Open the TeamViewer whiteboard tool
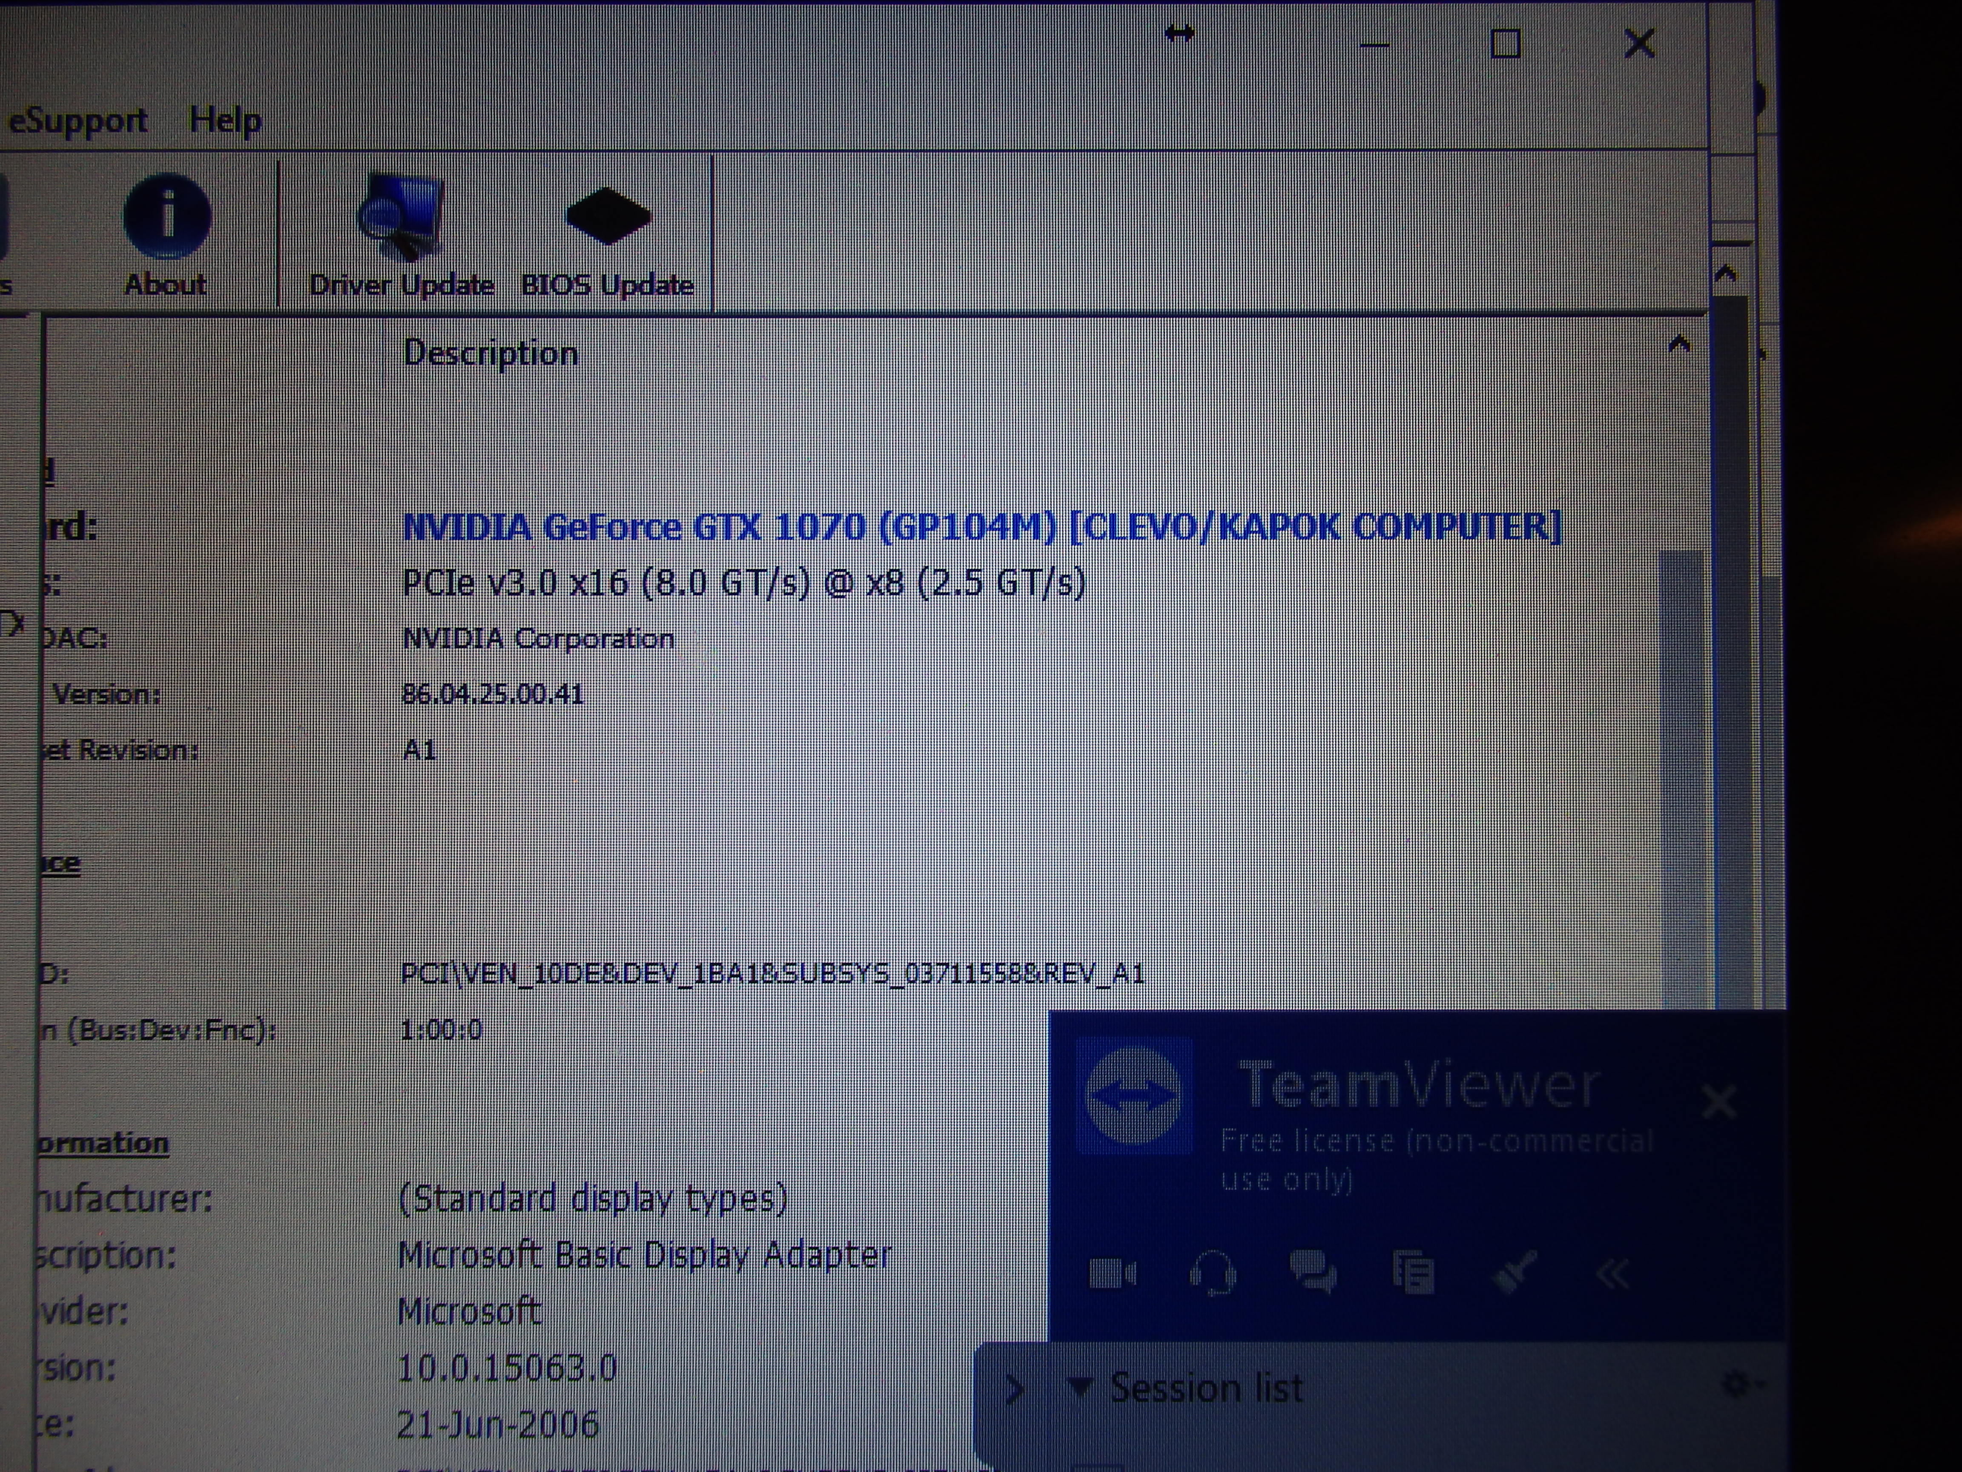The width and height of the screenshot is (1962, 1472). [x=1513, y=1272]
